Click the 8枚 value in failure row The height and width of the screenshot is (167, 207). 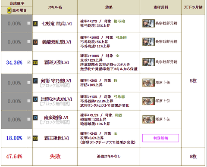[193, 156]
